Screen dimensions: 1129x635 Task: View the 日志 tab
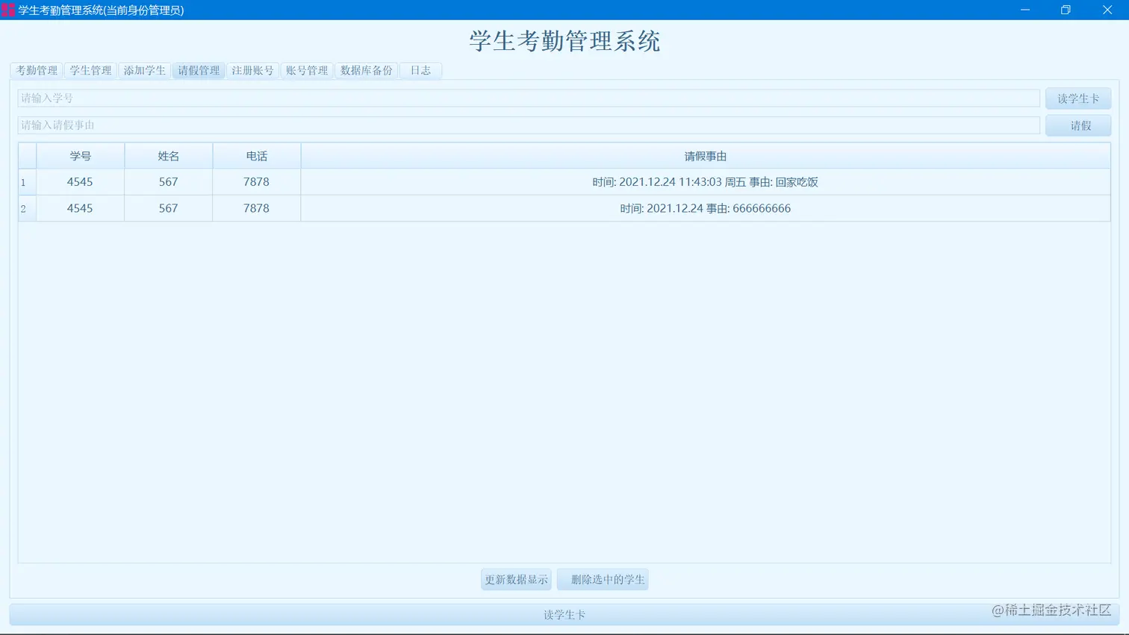click(x=420, y=70)
